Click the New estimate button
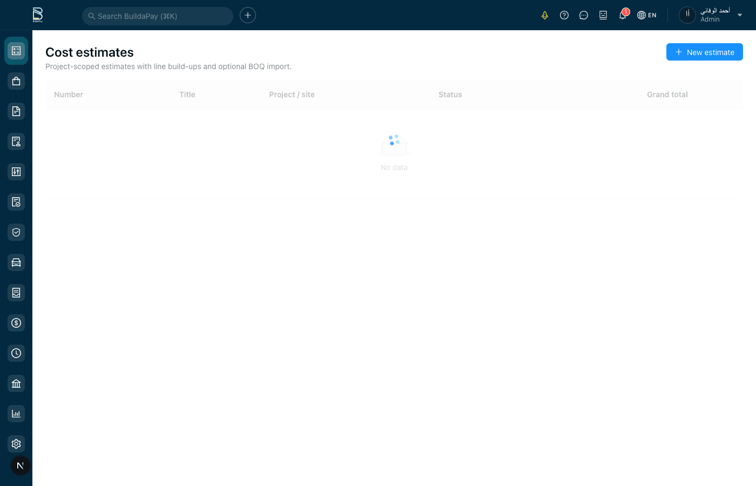 pos(704,52)
